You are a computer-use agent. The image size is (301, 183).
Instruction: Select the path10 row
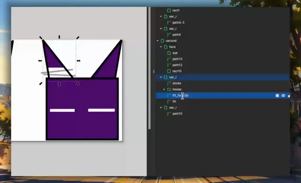(x=222, y=113)
